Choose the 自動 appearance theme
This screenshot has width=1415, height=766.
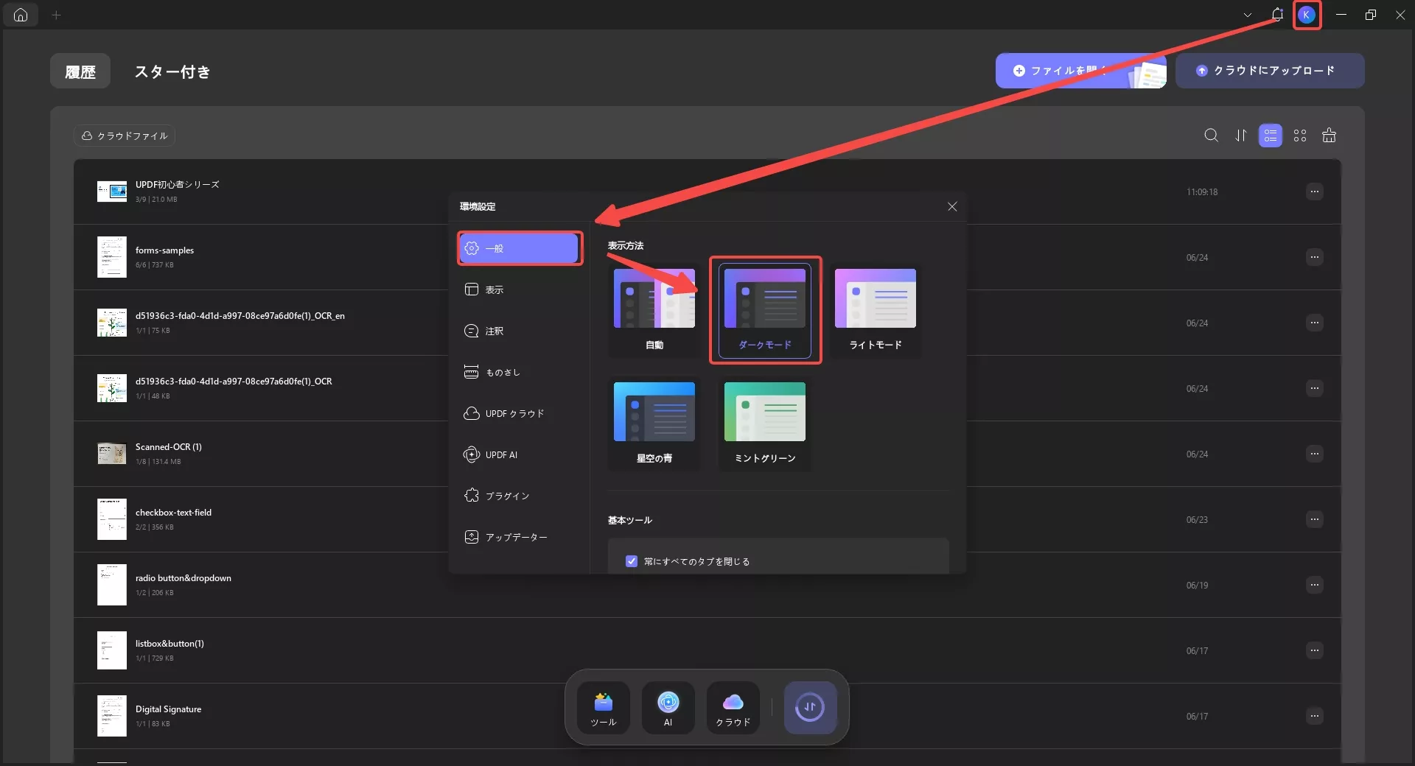tap(654, 310)
